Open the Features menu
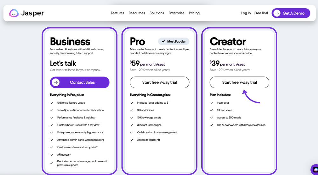This screenshot has width=318, height=175. pos(117,13)
